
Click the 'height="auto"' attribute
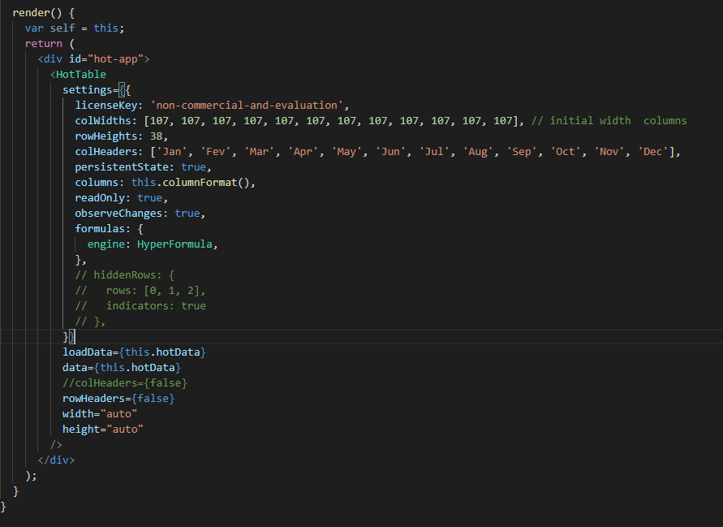click(x=103, y=430)
